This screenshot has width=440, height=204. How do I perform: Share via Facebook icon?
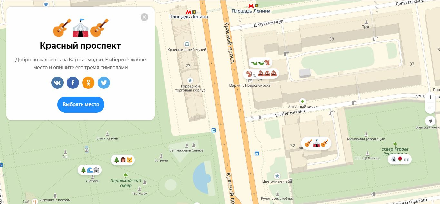point(73,83)
